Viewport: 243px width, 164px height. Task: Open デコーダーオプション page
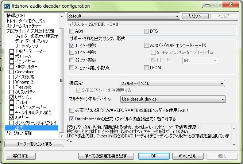31,41
